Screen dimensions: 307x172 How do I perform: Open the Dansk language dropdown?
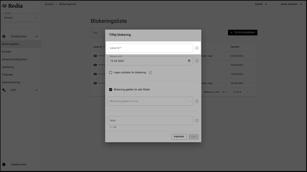261,4
